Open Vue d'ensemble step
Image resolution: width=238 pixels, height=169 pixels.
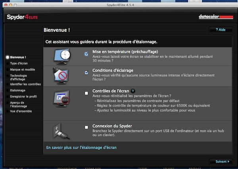click(21, 111)
